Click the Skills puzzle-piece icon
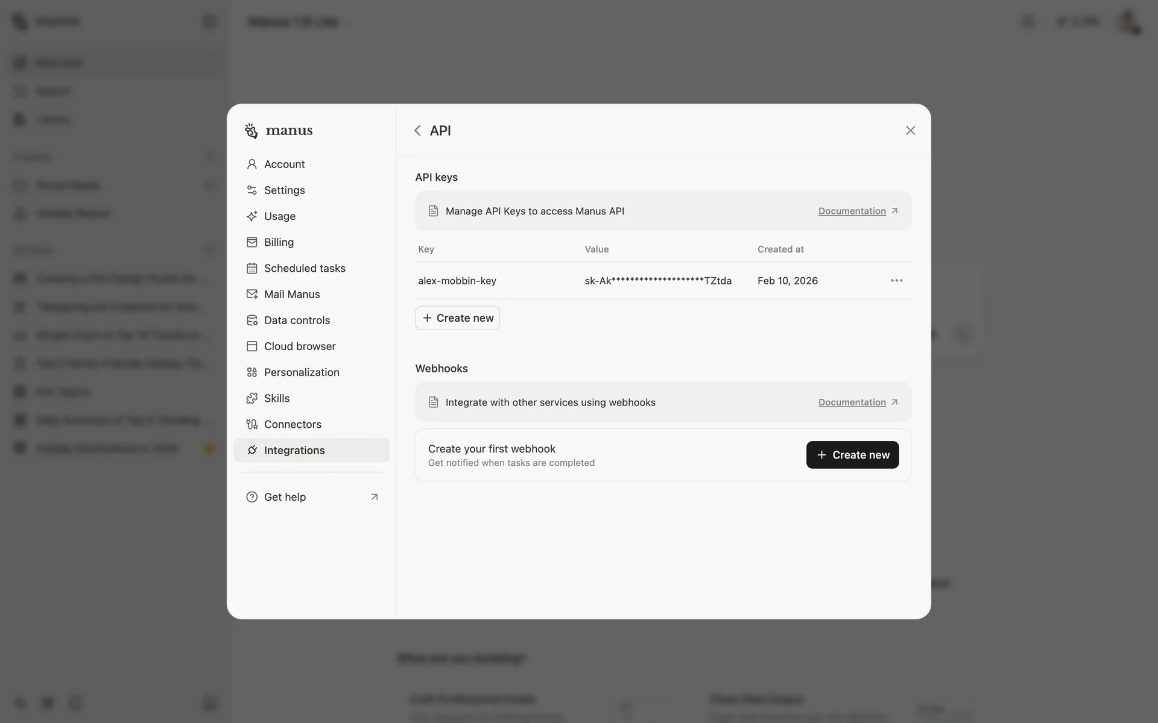1158x723 pixels. point(252,398)
